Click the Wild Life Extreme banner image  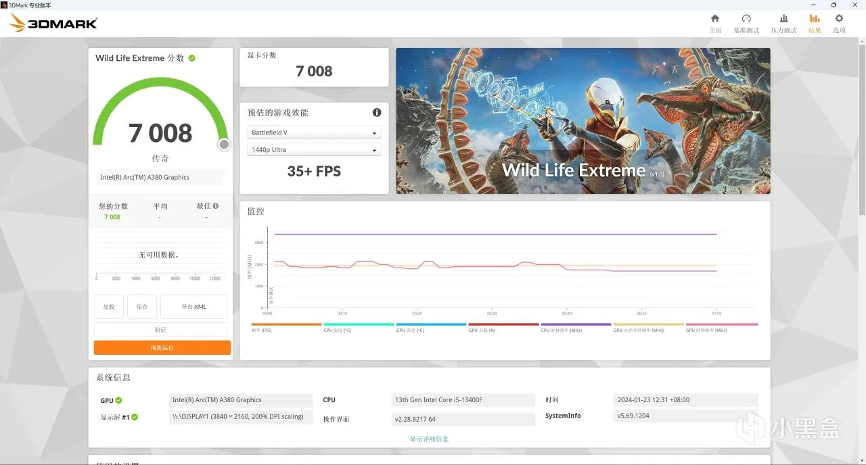click(x=583, y=121)
